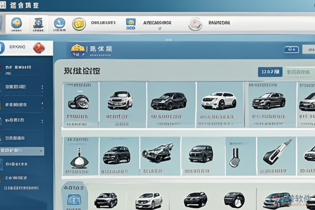Click the robot figure toolbar icon

point(38,23)
